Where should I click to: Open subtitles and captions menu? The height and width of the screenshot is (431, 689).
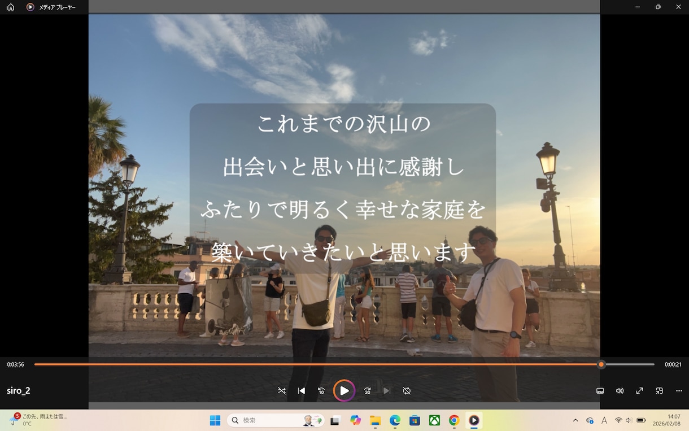[600, 391]
